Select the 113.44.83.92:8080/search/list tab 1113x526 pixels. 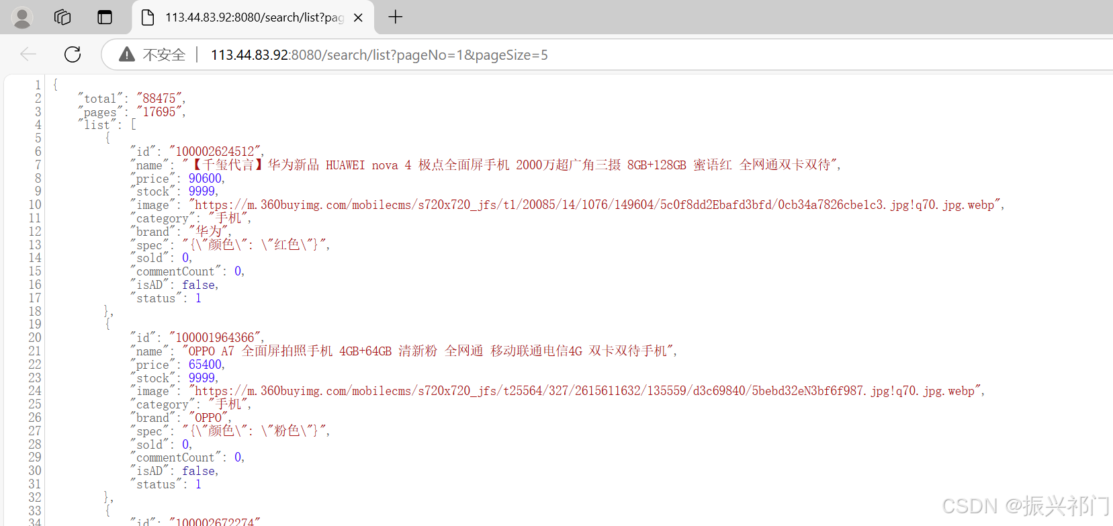pos(254,17)
